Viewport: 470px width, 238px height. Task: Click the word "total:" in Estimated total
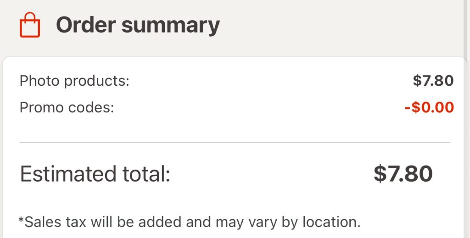pyautogui.click(x=145, y=174)
